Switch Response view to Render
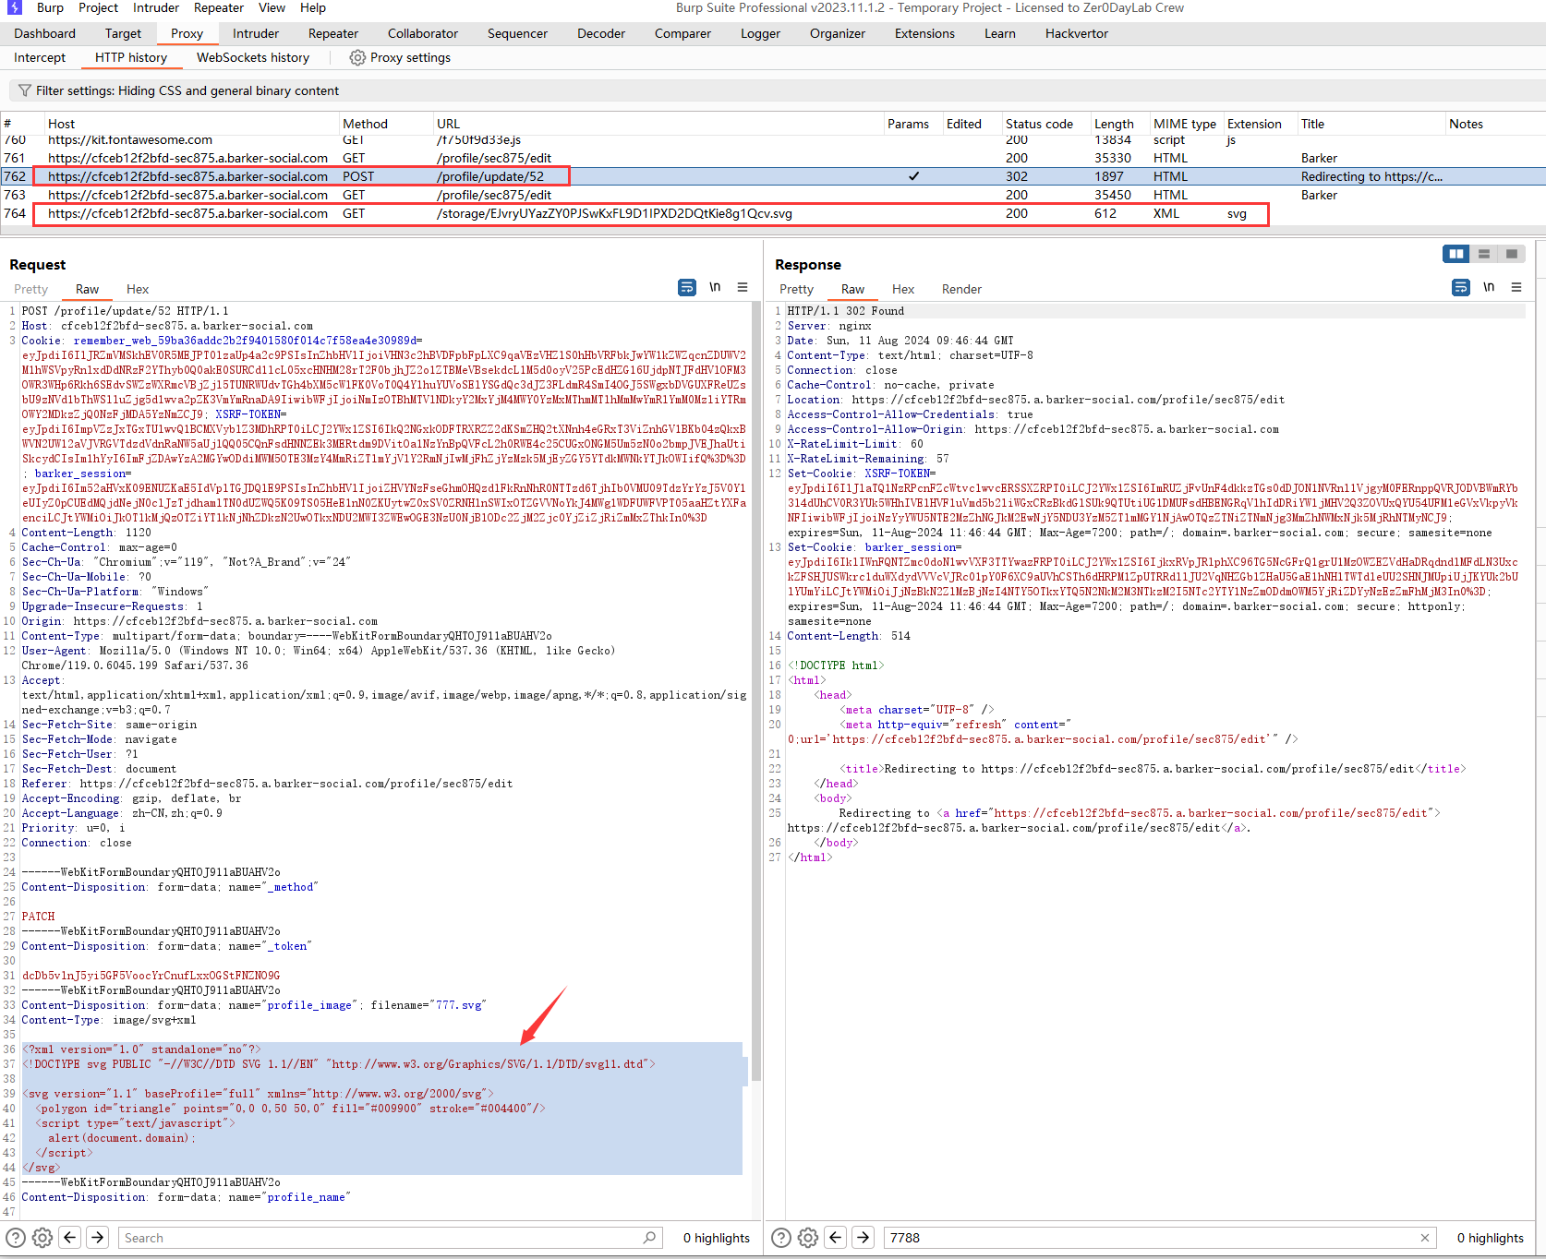Viewport: 1546px width, 1259px height. (961, 289)
